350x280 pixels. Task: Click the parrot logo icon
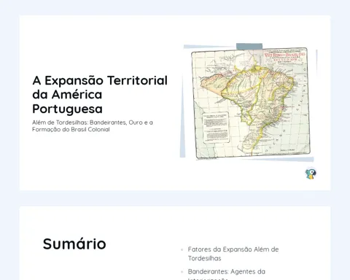(311, 174)
